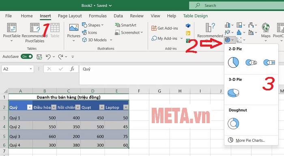284x156 pixels.
Task: Click the Recommended Charts icon
Action: pos(210,28)
